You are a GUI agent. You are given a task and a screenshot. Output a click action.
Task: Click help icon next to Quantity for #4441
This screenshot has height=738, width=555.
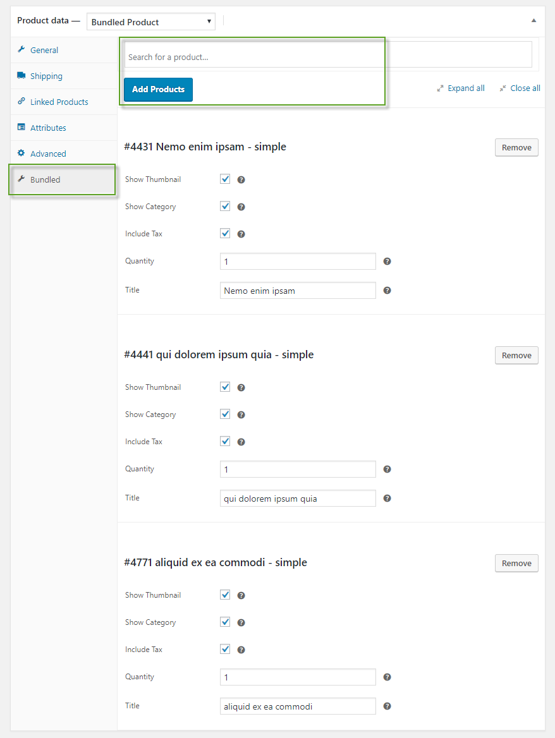pos(387,469)
